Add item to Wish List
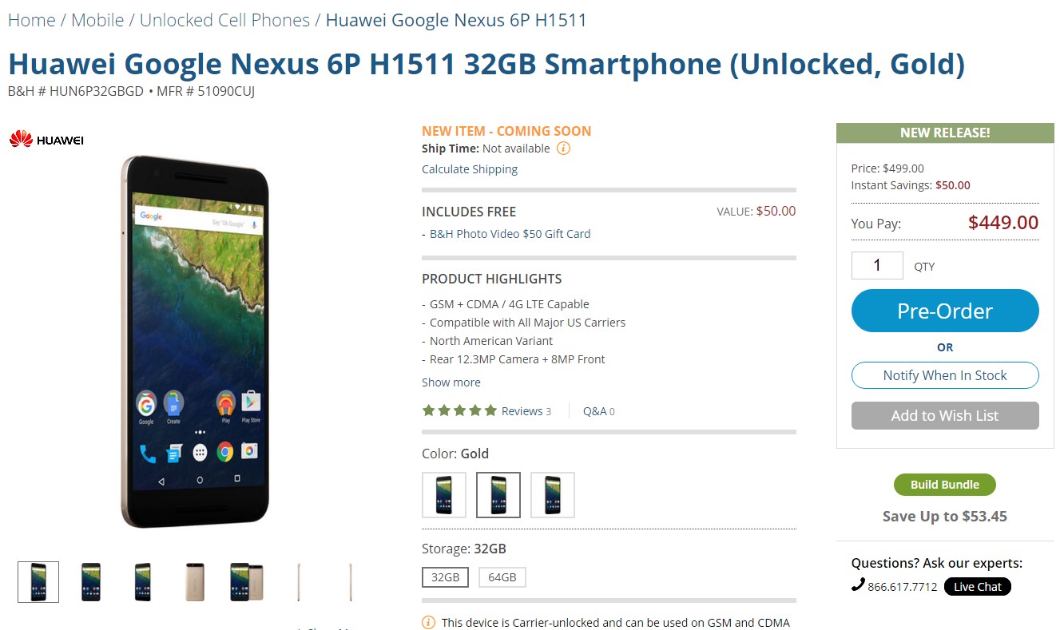Image resolution: width=1064 pixels, height=630 pixels. click(x=945, y=415)
